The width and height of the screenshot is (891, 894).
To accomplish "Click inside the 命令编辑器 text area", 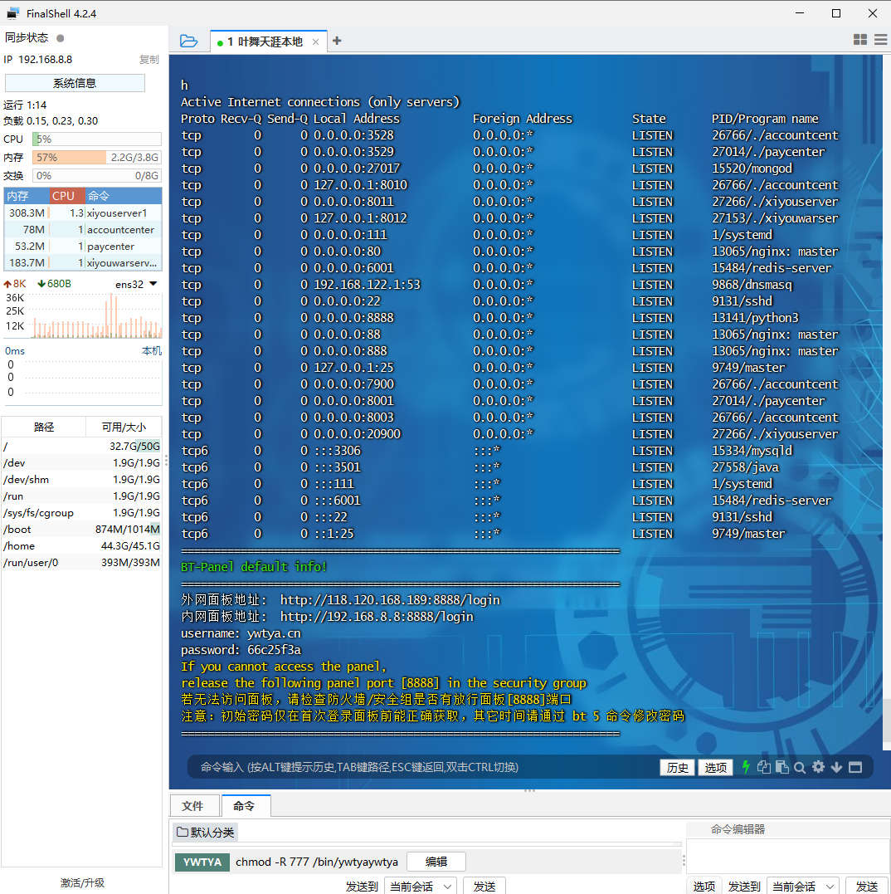I will [x=786, y=855].
